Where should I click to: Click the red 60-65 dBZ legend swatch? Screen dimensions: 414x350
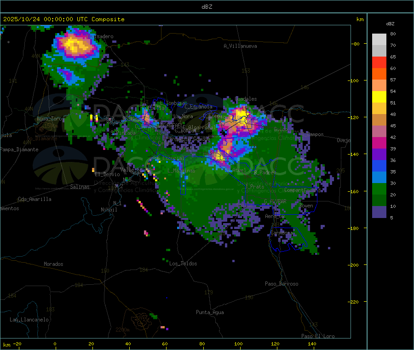click(x=379, y=62)
